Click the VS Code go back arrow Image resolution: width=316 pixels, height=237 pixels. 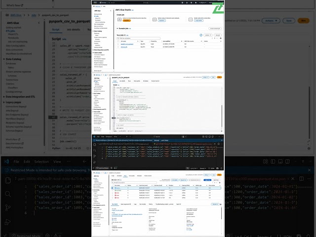tap(127, 137)
